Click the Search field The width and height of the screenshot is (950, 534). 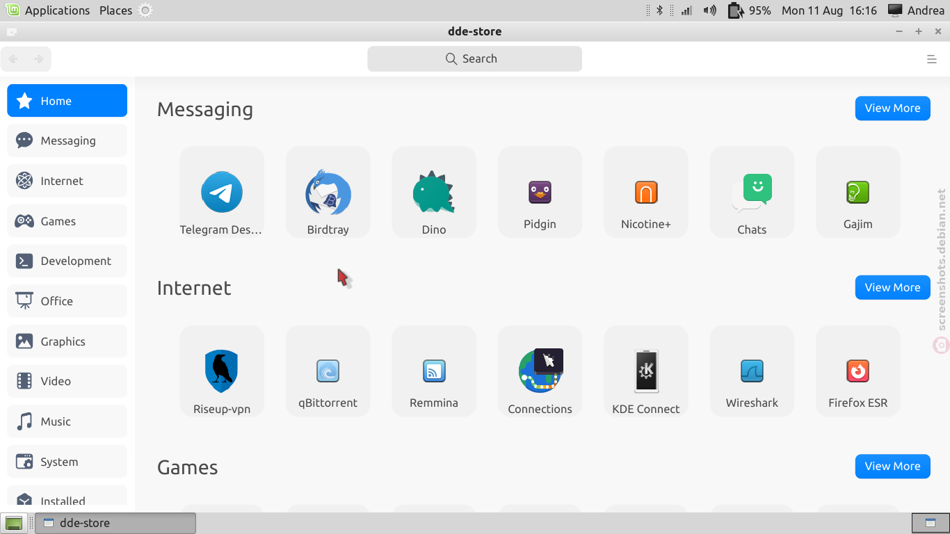(474, 58)
